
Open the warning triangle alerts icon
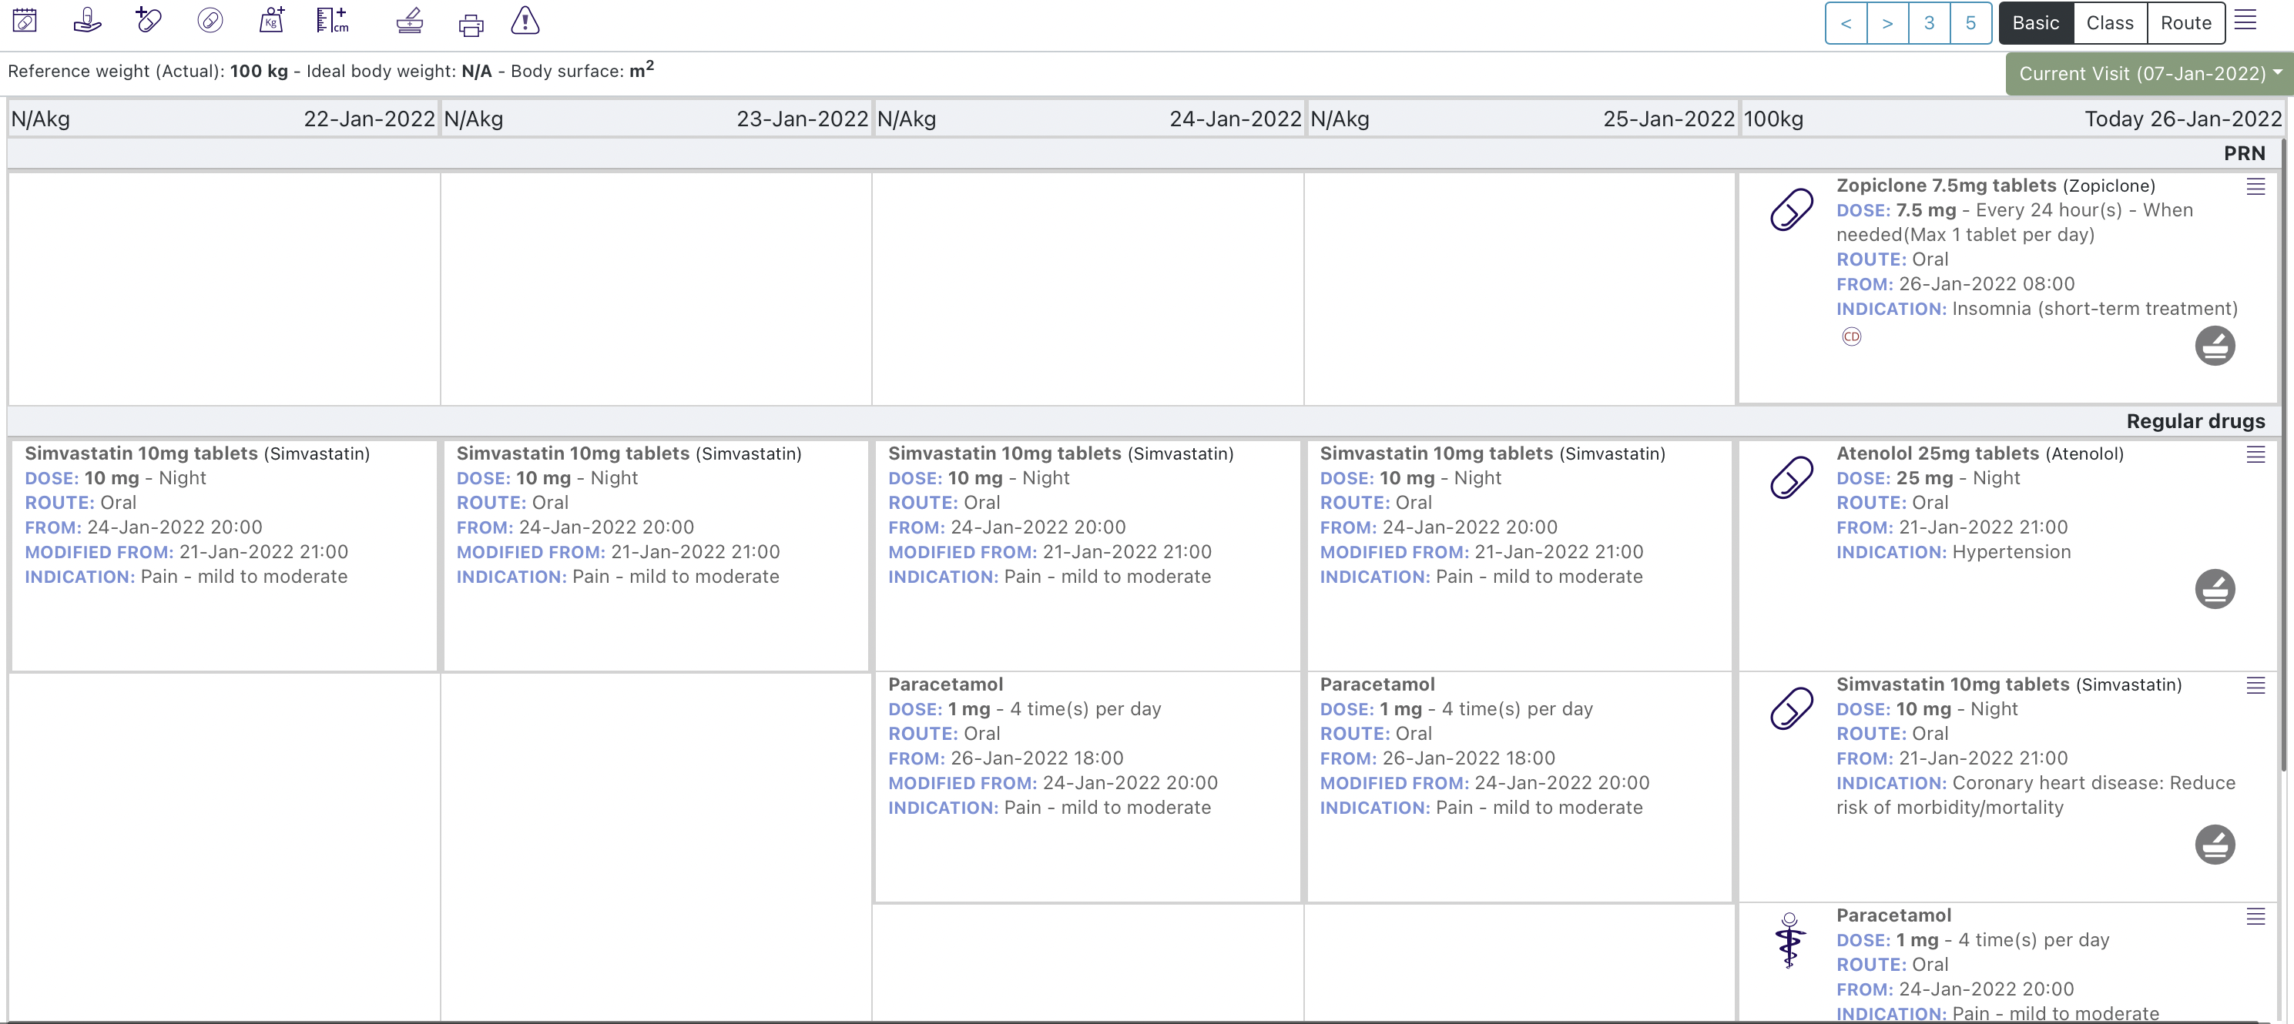point(525,21)
